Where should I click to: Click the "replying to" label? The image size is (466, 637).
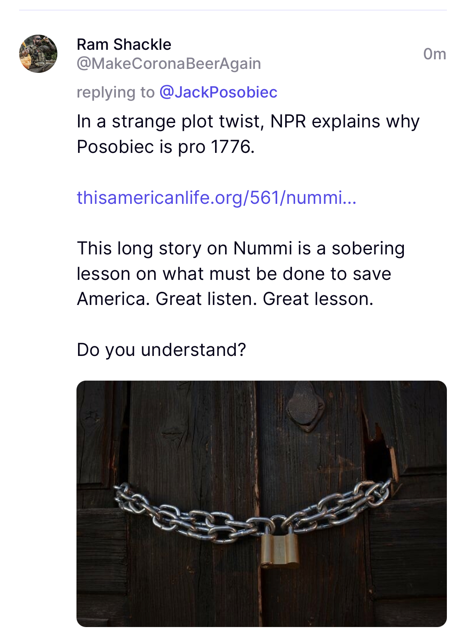pyautogui.click(x=116, y=92)
